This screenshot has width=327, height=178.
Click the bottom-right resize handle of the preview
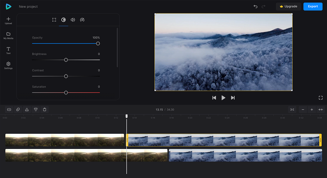coord(292,90)
